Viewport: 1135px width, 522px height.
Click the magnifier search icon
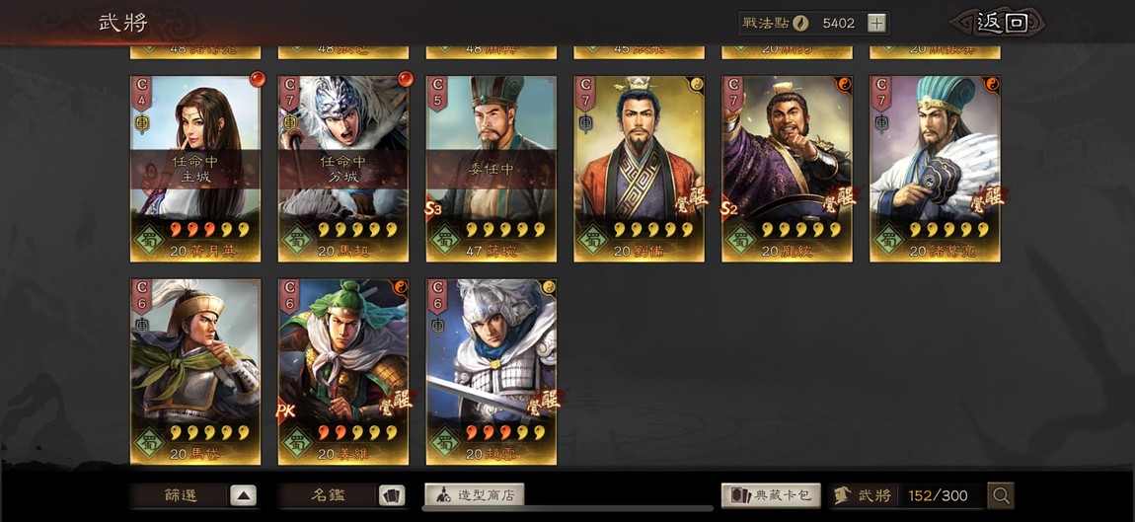point(1001,496)
